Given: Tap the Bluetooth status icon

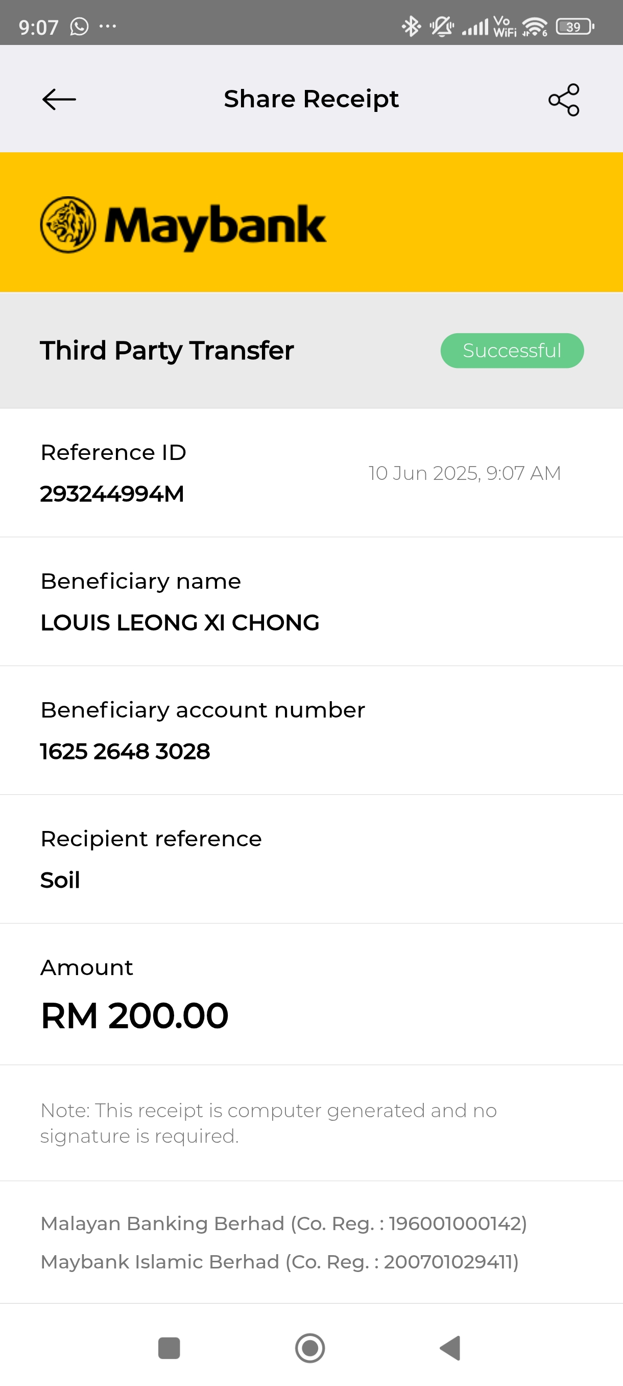Looking at the screenshot, I should (411, 27).
